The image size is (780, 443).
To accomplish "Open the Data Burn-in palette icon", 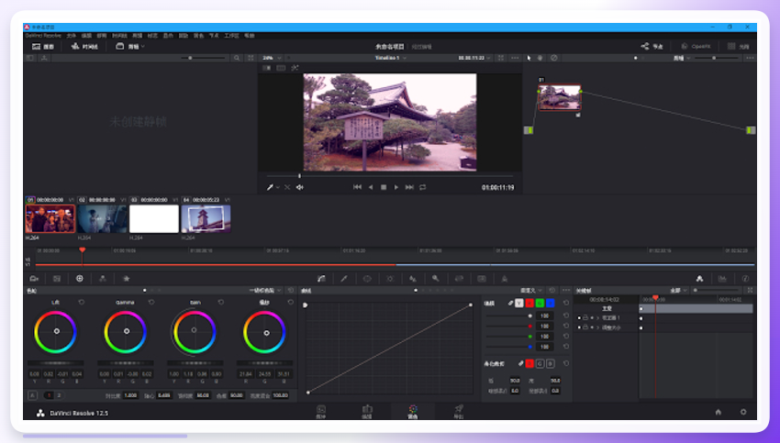I will pos(505,279).
